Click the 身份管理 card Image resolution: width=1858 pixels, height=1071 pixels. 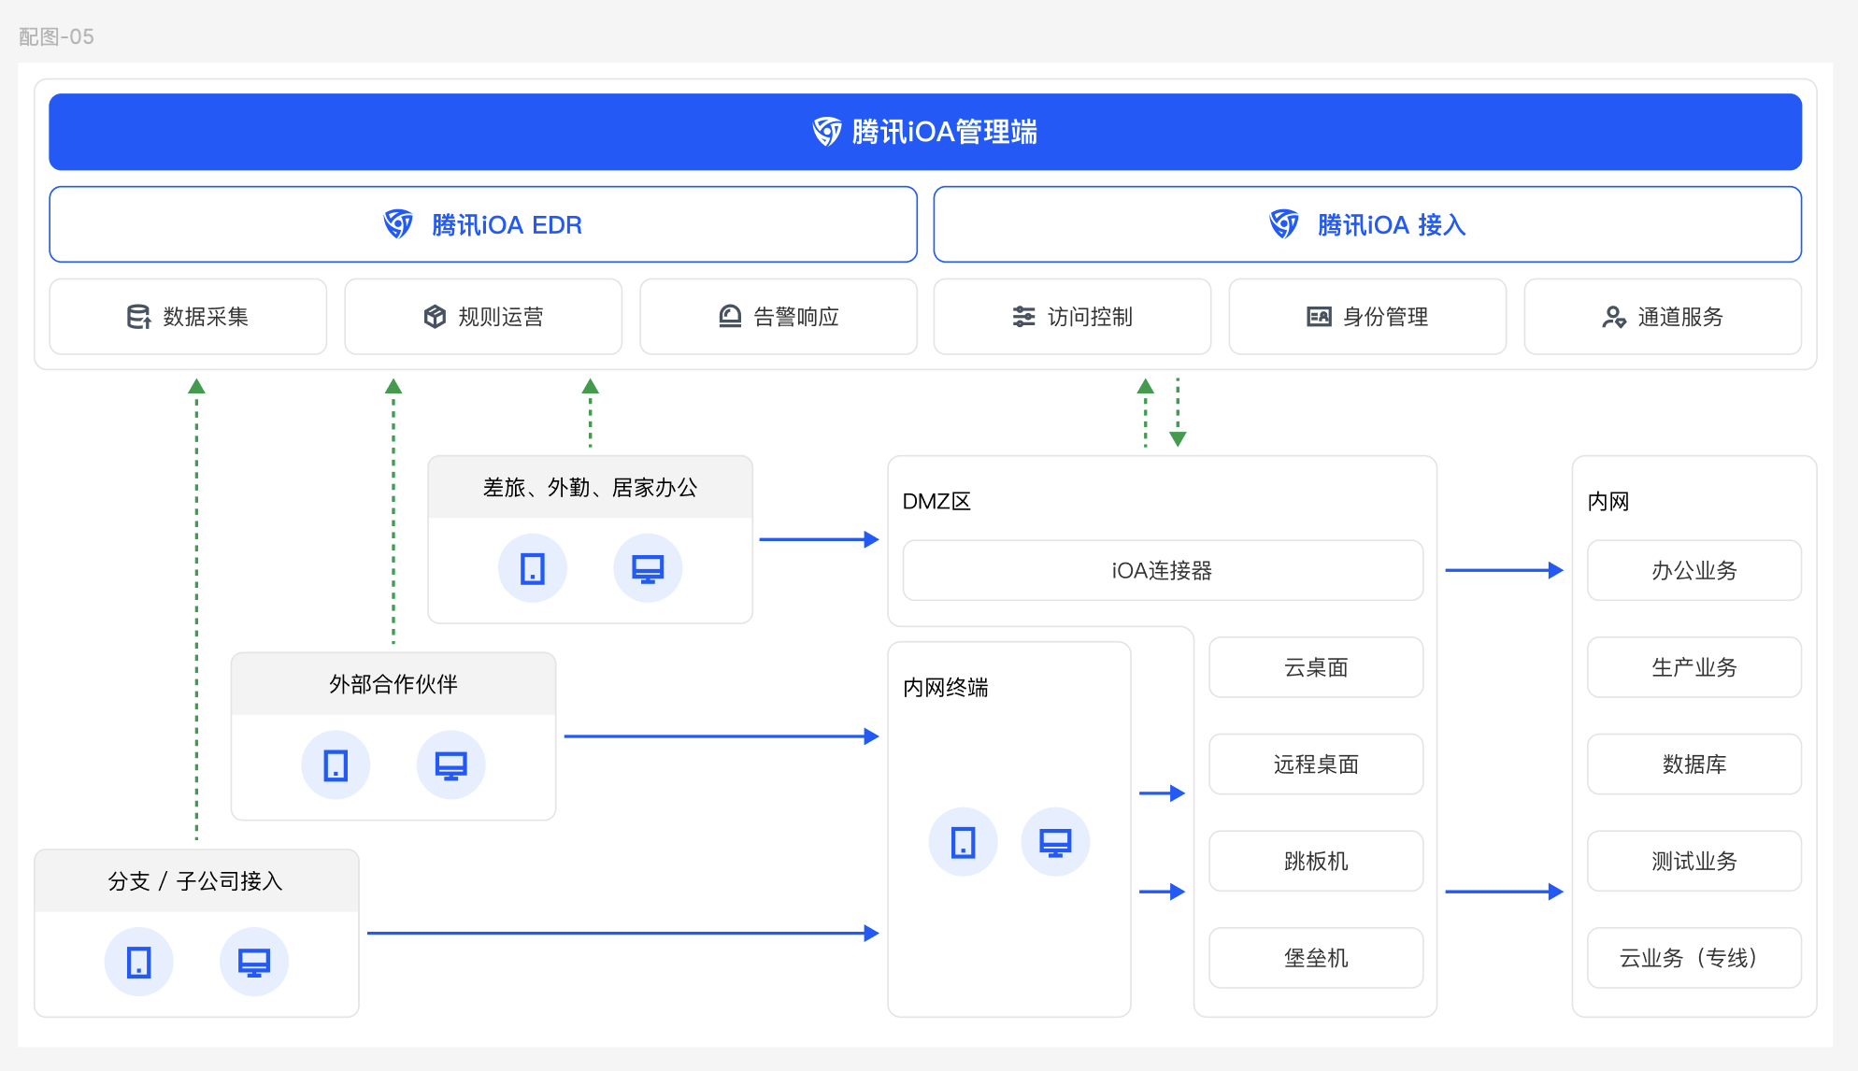(1367, 317)
